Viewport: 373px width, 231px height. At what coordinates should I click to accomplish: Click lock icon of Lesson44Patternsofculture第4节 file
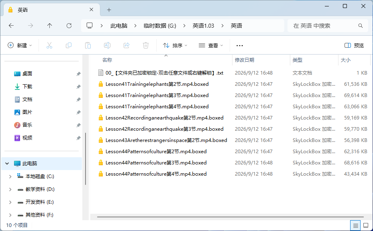click(101, 174)
